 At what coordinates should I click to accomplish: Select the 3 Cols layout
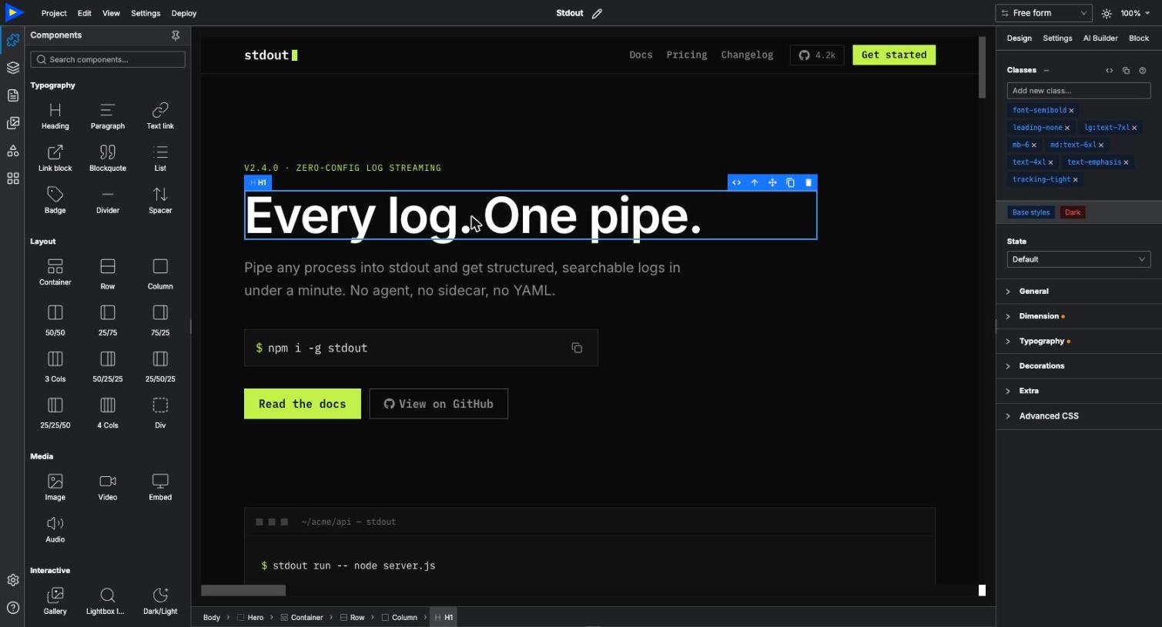pyautogui.click(x=55, y=366)
